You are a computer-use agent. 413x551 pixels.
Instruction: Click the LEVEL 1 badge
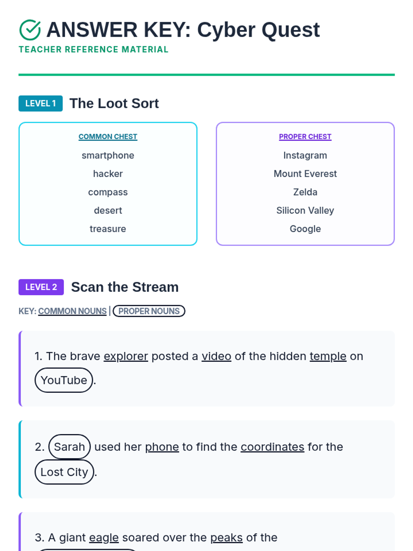click(x=41, y=103)
